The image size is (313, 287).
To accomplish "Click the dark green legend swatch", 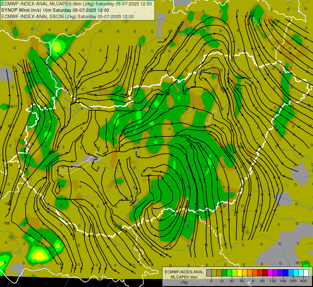I will click(x=224, y=273).
